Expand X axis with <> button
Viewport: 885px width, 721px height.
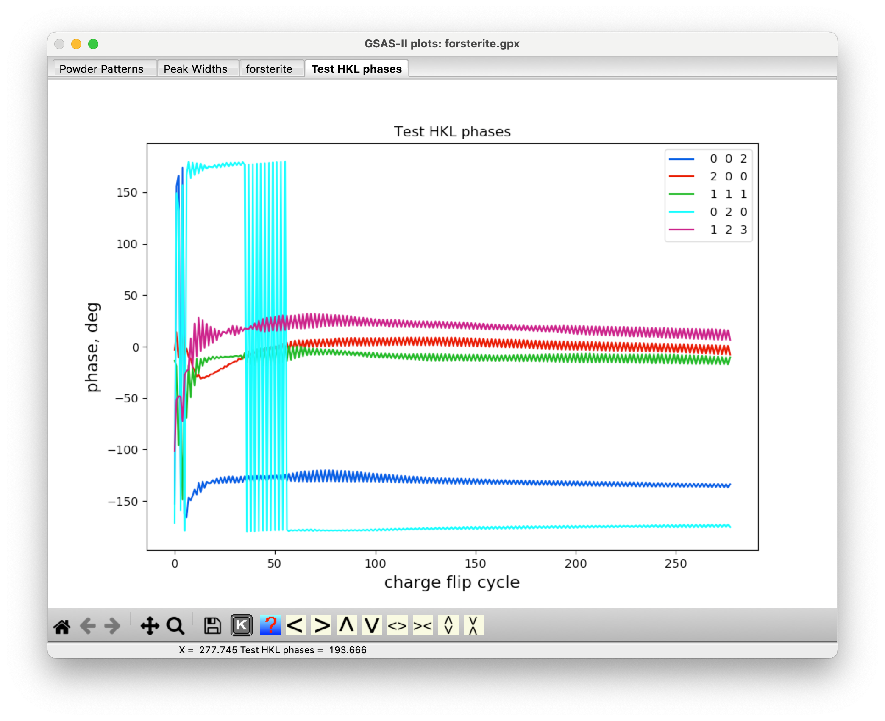397,626
